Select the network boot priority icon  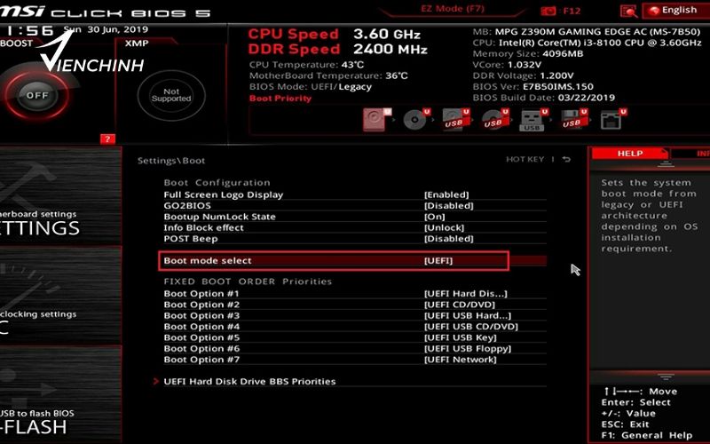click(x=613, y=120)
